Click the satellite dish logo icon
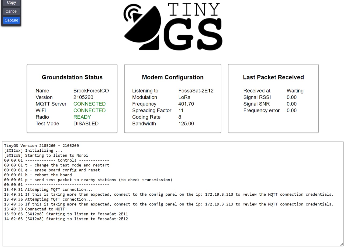Image resolution: width=344 pixels, height=247 pixels. (142, 26)
